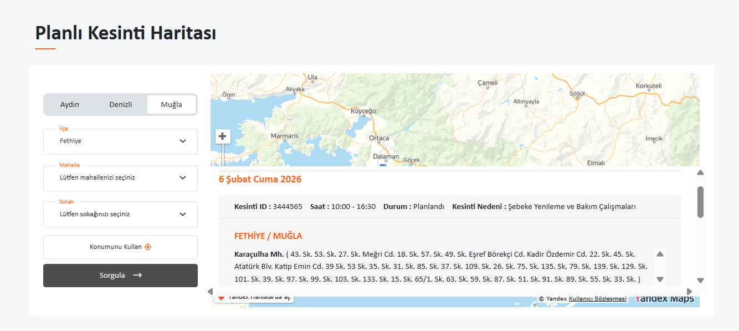
Task: Click the location target icon
Action: point(148,247)
